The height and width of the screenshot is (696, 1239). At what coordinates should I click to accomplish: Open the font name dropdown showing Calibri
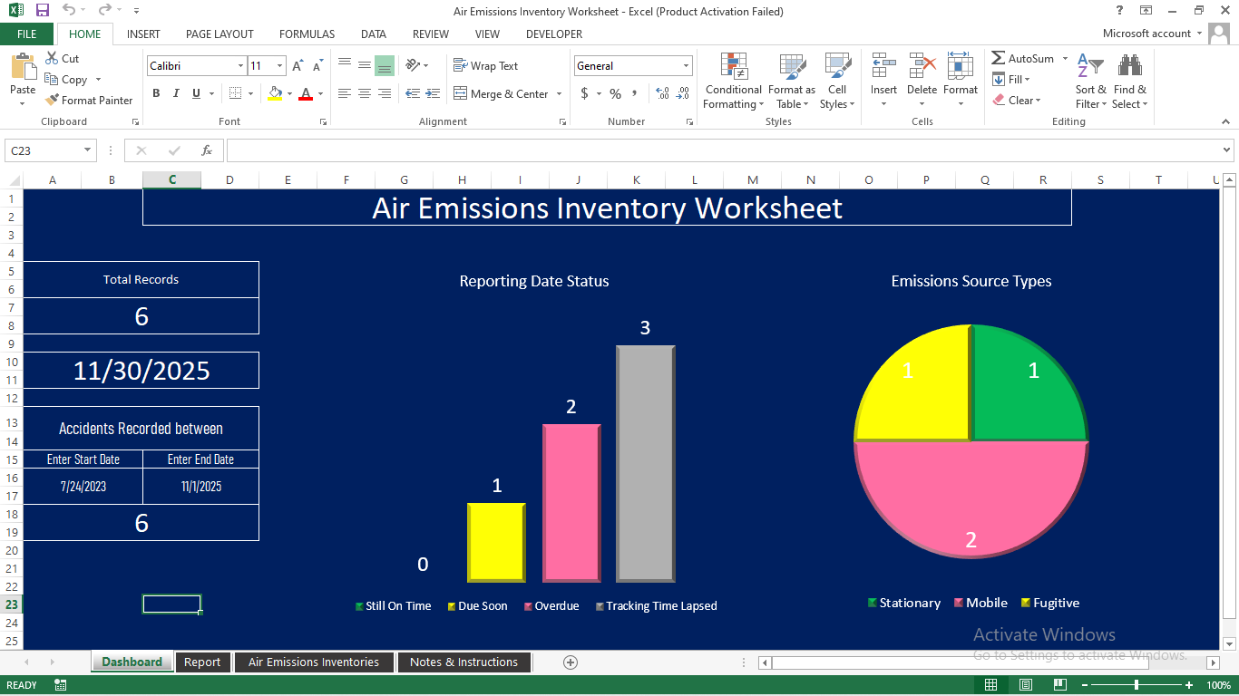[240, 66]
